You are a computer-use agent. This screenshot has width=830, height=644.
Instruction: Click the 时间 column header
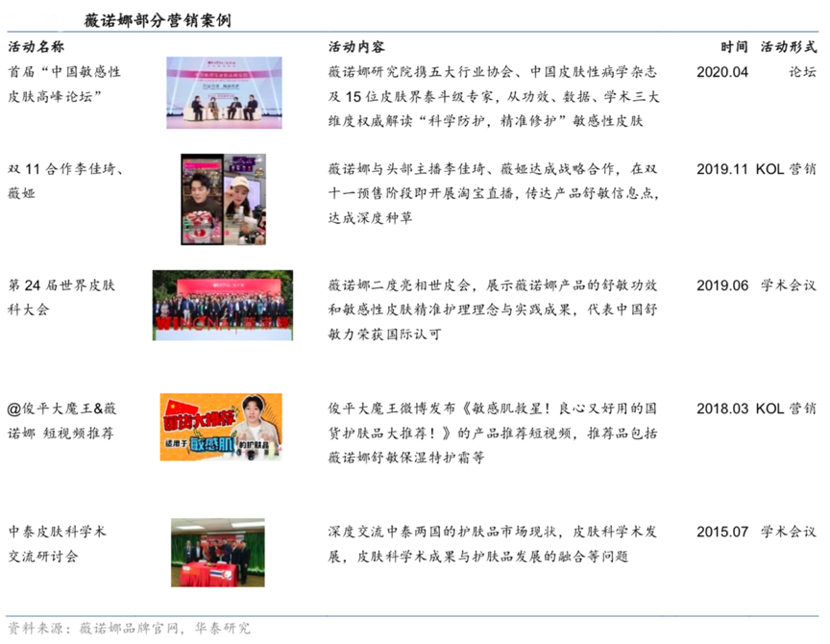coord(734,47)
